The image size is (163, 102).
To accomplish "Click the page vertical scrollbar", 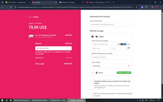I will [162, 47].
